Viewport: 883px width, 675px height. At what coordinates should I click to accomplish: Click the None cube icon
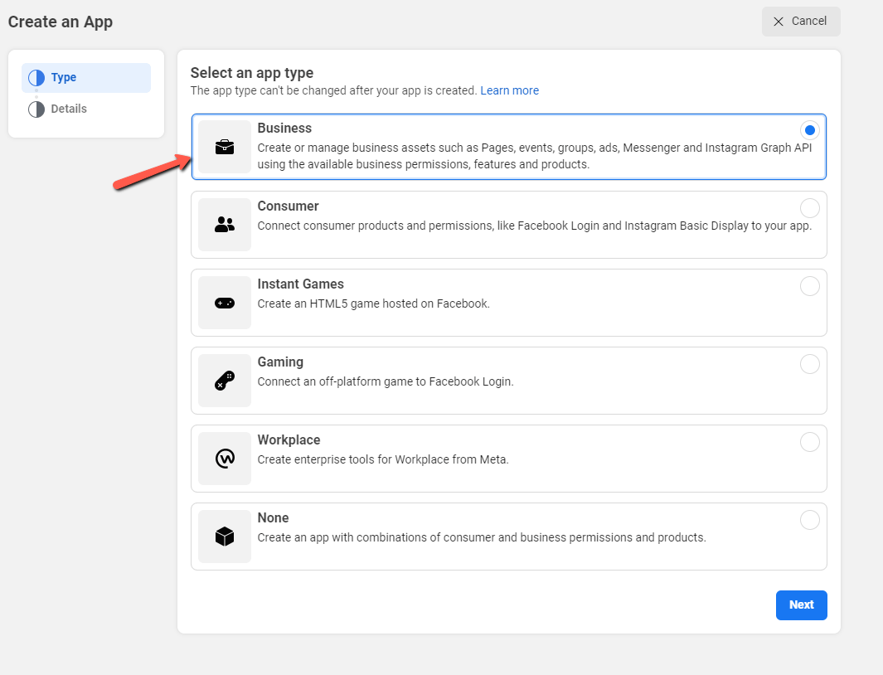click(x=225, y=537)
